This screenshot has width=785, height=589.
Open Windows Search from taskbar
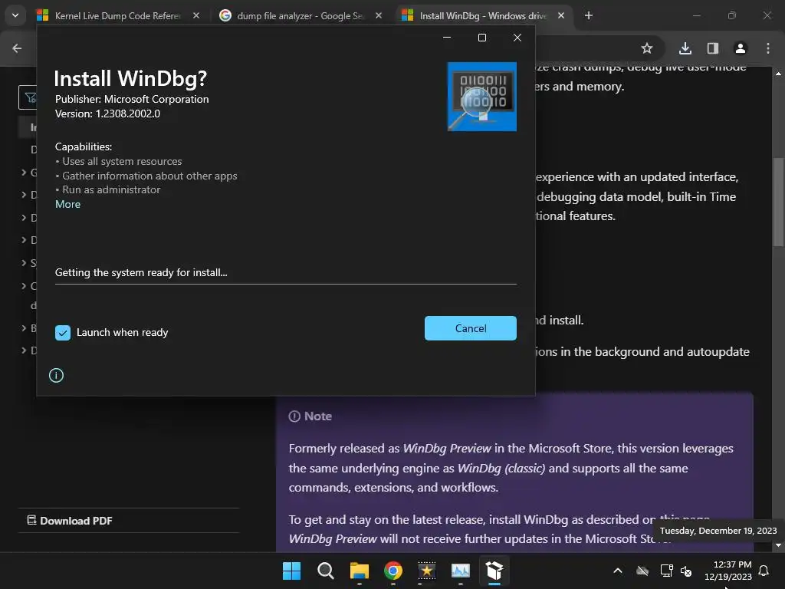point(325,571)
